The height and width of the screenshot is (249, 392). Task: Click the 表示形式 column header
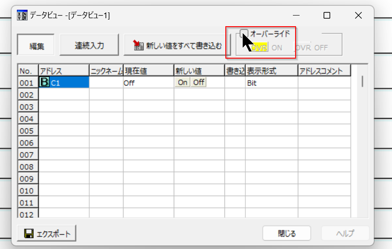tap(272, 71)
